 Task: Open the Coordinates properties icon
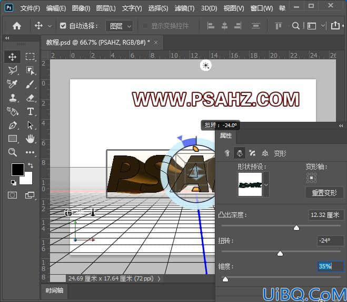[265, 153]
